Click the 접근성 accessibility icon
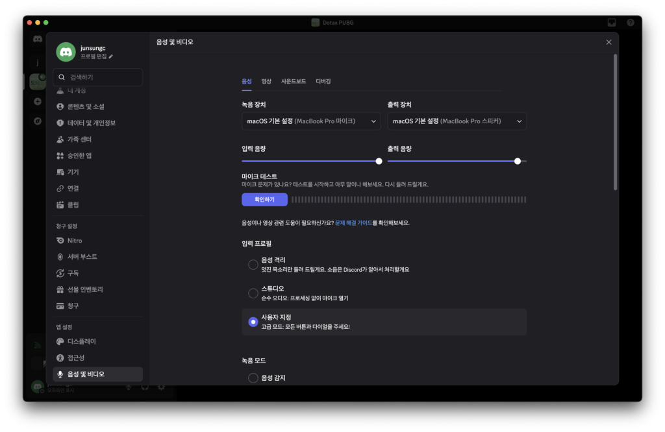 coord(60,358)
